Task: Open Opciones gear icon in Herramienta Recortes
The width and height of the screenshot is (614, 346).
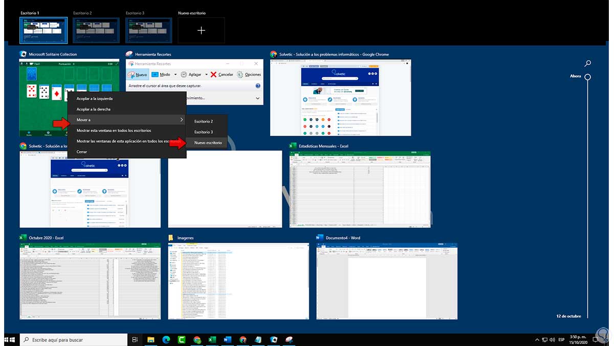Action: tap(239, 74)
